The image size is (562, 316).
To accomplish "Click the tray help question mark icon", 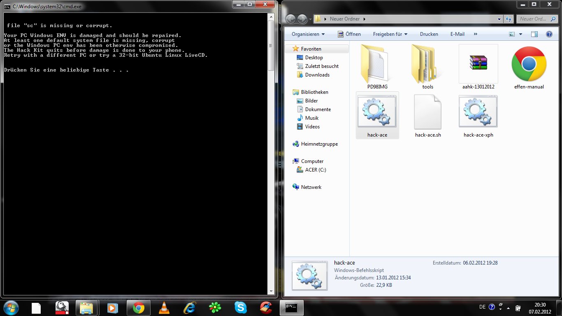I will coord(492,307).
